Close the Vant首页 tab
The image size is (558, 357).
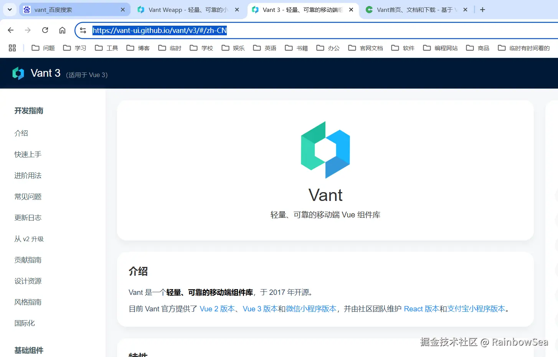coord(465,10)
